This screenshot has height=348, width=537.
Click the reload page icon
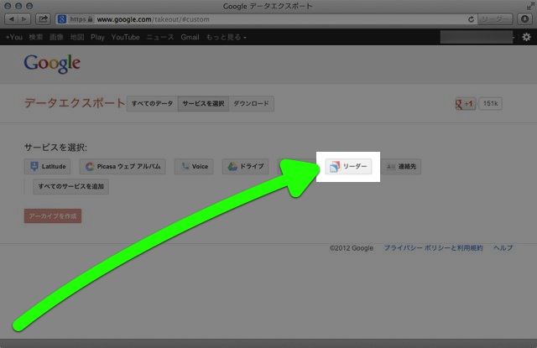click(x=471, y=19)
